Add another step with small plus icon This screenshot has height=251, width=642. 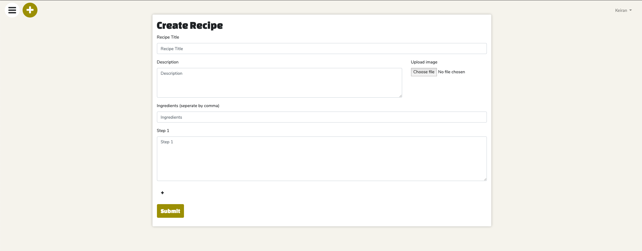point(162,193)
